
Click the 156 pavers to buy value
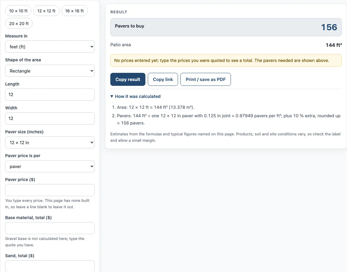[x=329, y=27]
